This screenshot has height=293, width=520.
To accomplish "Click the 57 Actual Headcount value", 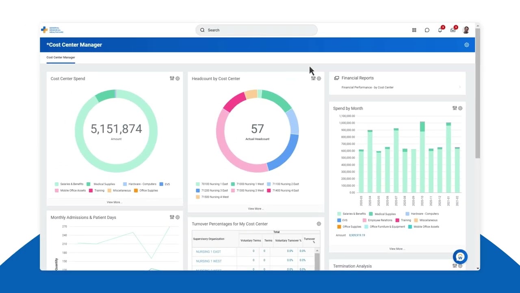I will tap(257, 129).
